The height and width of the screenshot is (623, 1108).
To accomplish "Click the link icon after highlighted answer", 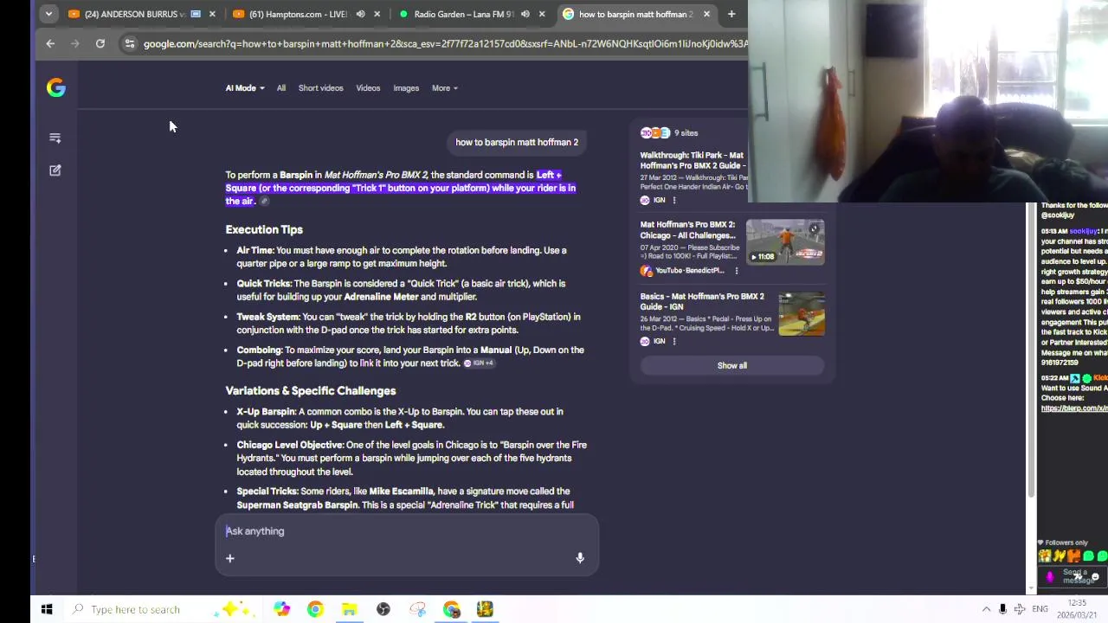I will tap(264, 202).
